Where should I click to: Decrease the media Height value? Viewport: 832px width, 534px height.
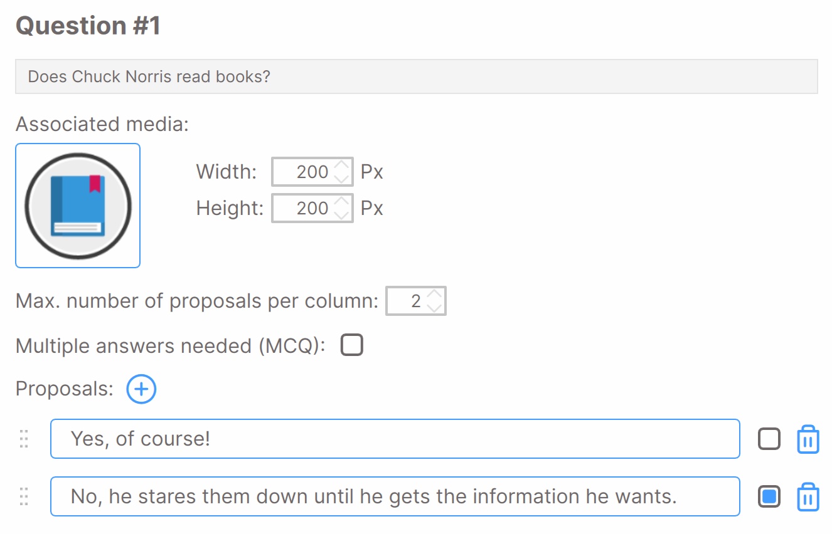click(x=341, y=214)
